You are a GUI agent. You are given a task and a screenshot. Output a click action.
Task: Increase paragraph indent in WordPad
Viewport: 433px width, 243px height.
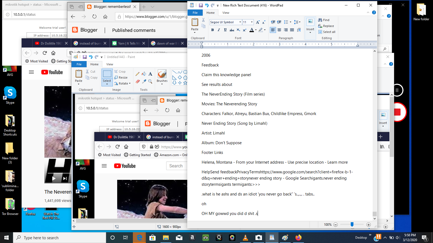click(279, 22)
